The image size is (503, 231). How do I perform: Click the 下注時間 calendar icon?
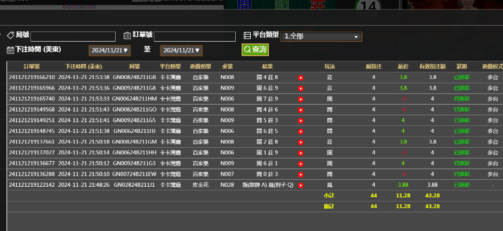(11, 50)
